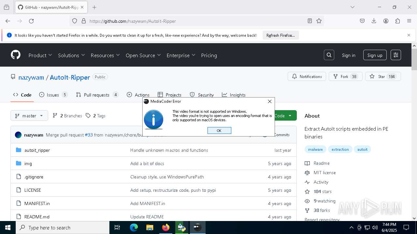Viewport: 417px width, 234px height.
Task: Open the img folder
Action: [28, 163]
